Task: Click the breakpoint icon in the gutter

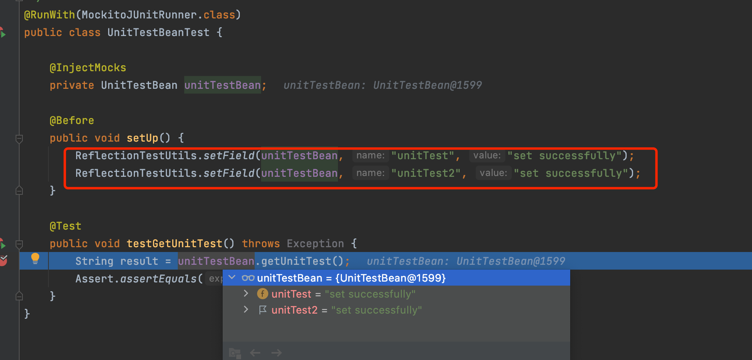Action: click(3, 261)
